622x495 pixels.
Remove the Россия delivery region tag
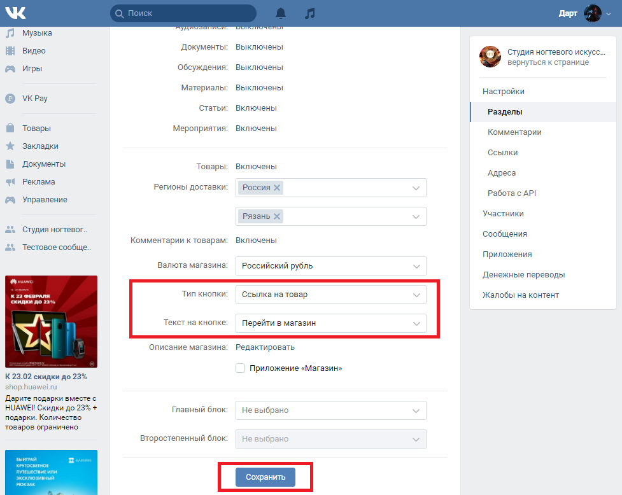point(277,188)
